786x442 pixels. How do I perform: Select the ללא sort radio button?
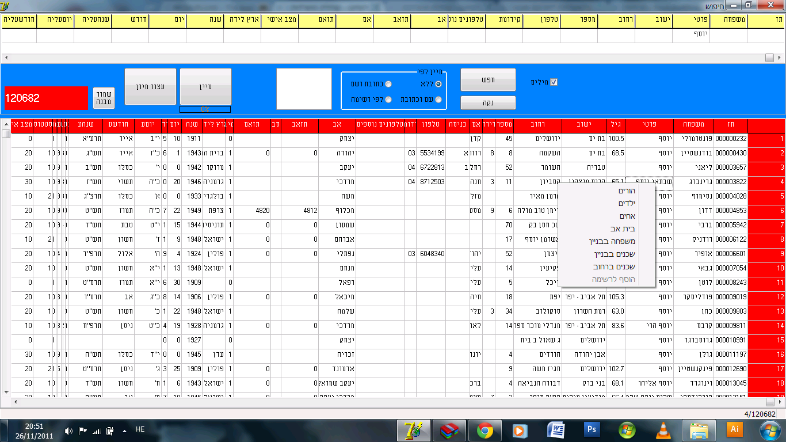coord(438,84)
